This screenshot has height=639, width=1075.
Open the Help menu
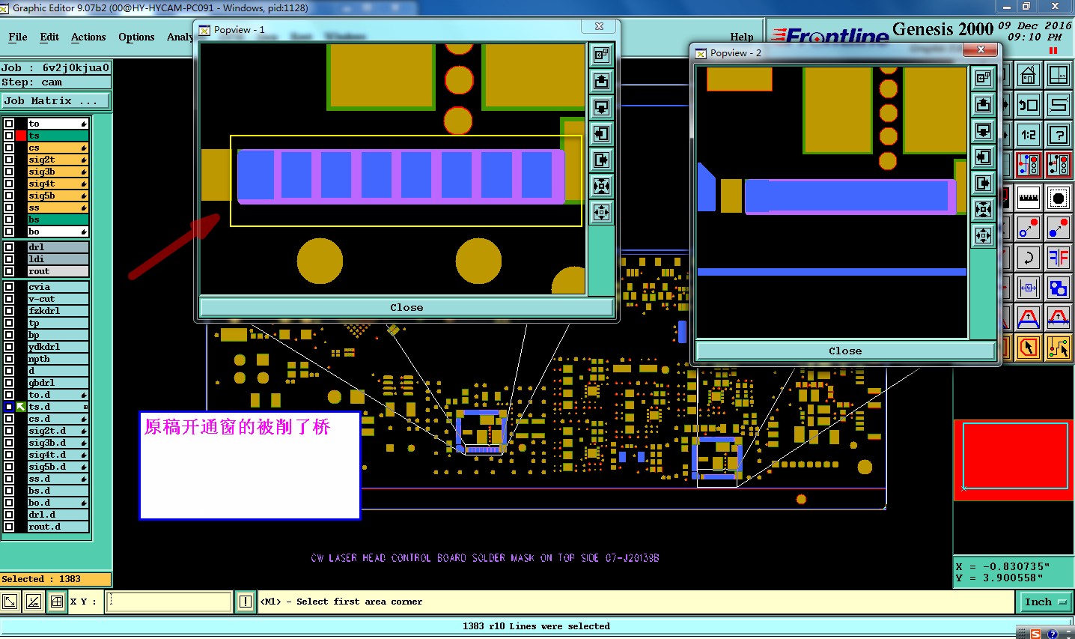(742, 37)
